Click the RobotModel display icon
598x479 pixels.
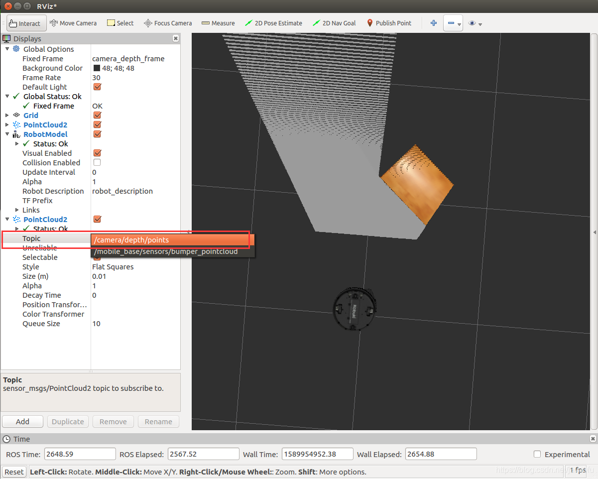click(16, 134)
